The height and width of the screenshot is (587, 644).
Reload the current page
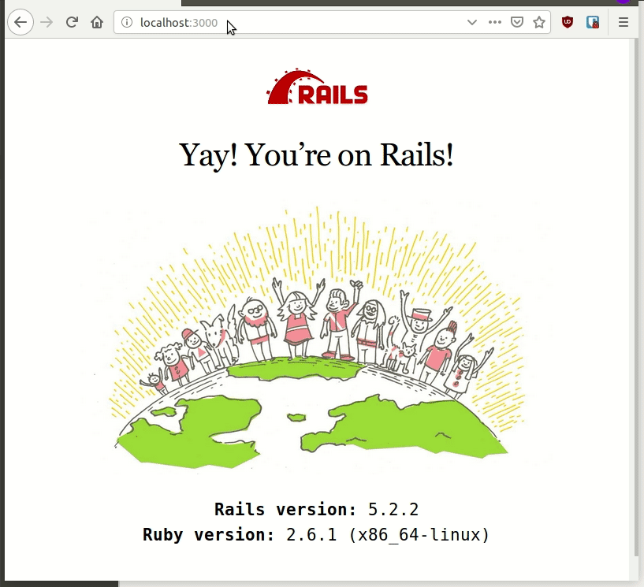(72, 22)
